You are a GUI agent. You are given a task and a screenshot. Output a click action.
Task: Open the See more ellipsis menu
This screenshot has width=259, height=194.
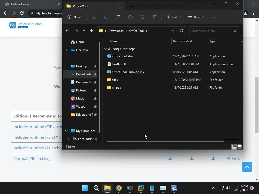[213, 17]
